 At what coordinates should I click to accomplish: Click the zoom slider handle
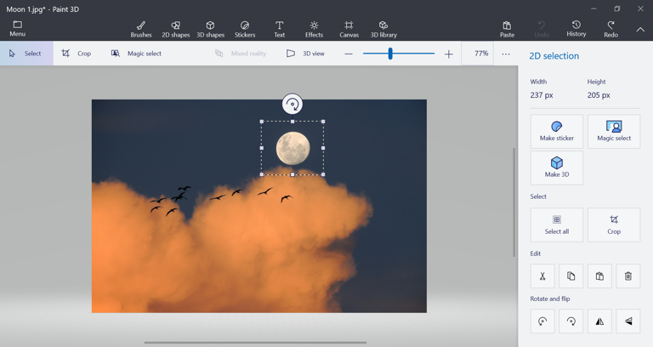pyautogui.click(x=390, y=54)
